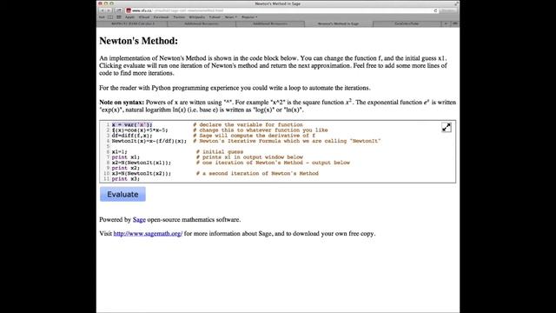Click comment "# a second iteration of Newton's Method"
The image size is (556, 313).
coord(257,173)
